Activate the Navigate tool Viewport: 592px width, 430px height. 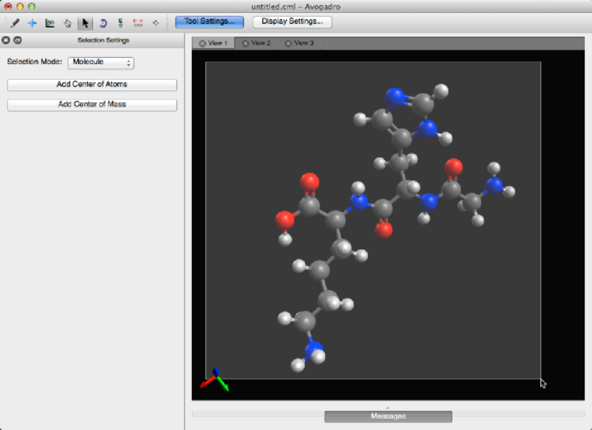[x=32, y=23]
